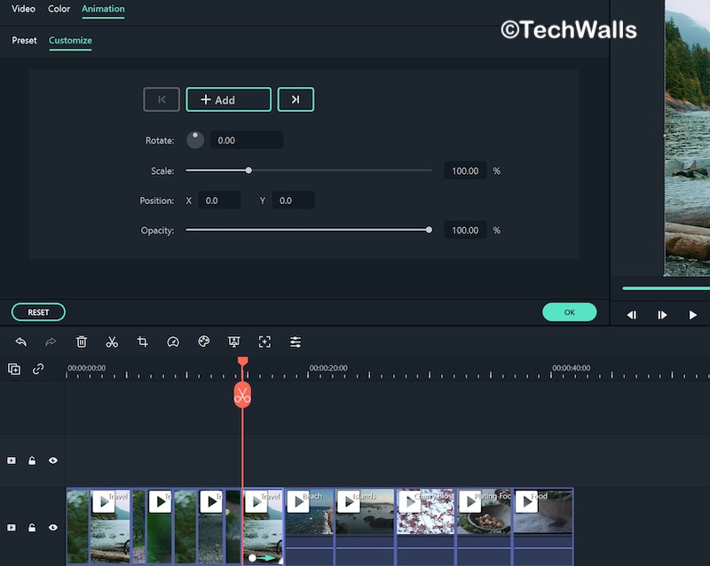Click the Beach clip thumbnail in timeline
Image resolution: width=710 pixels, height=566 pixels.
pyautogui.click(x=310, y=515)
